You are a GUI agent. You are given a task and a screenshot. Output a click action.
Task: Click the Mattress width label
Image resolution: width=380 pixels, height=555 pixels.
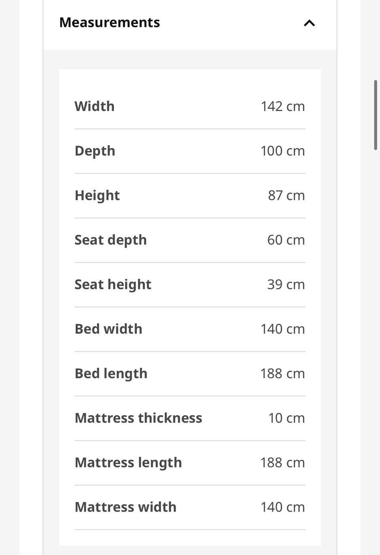tap(125, 507)
